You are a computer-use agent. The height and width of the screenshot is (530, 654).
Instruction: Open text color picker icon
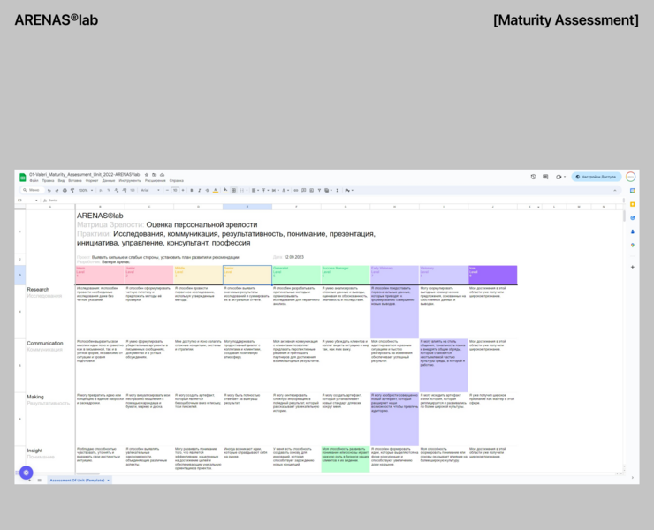(213, 190)
